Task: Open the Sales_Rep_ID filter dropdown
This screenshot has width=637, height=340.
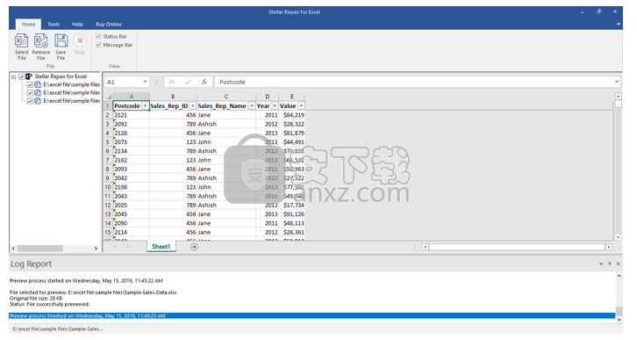Action: pyautogui.click(x=192, y=105)
